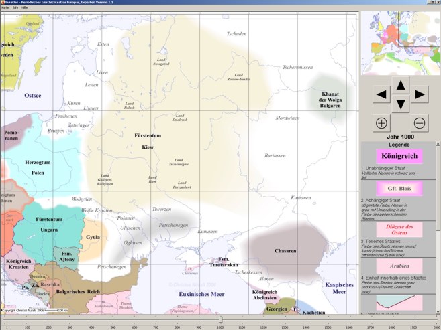Click the Königreich legend swatch
Image resolution: width=441 pixels, height=330 pixels.
pyautogui.click(x=399, y=156)
